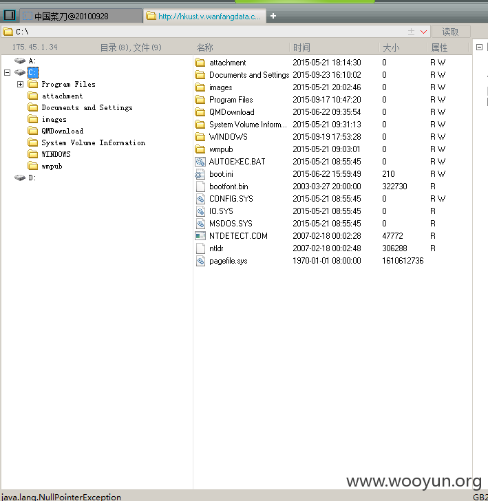Sort by the 属性 column header
Viewport: 488px width, 501px height.
click(439, 47)
